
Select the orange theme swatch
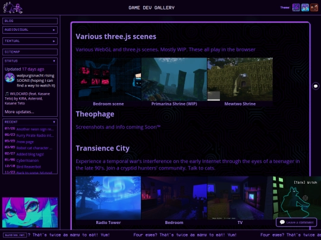pos(314,8)
